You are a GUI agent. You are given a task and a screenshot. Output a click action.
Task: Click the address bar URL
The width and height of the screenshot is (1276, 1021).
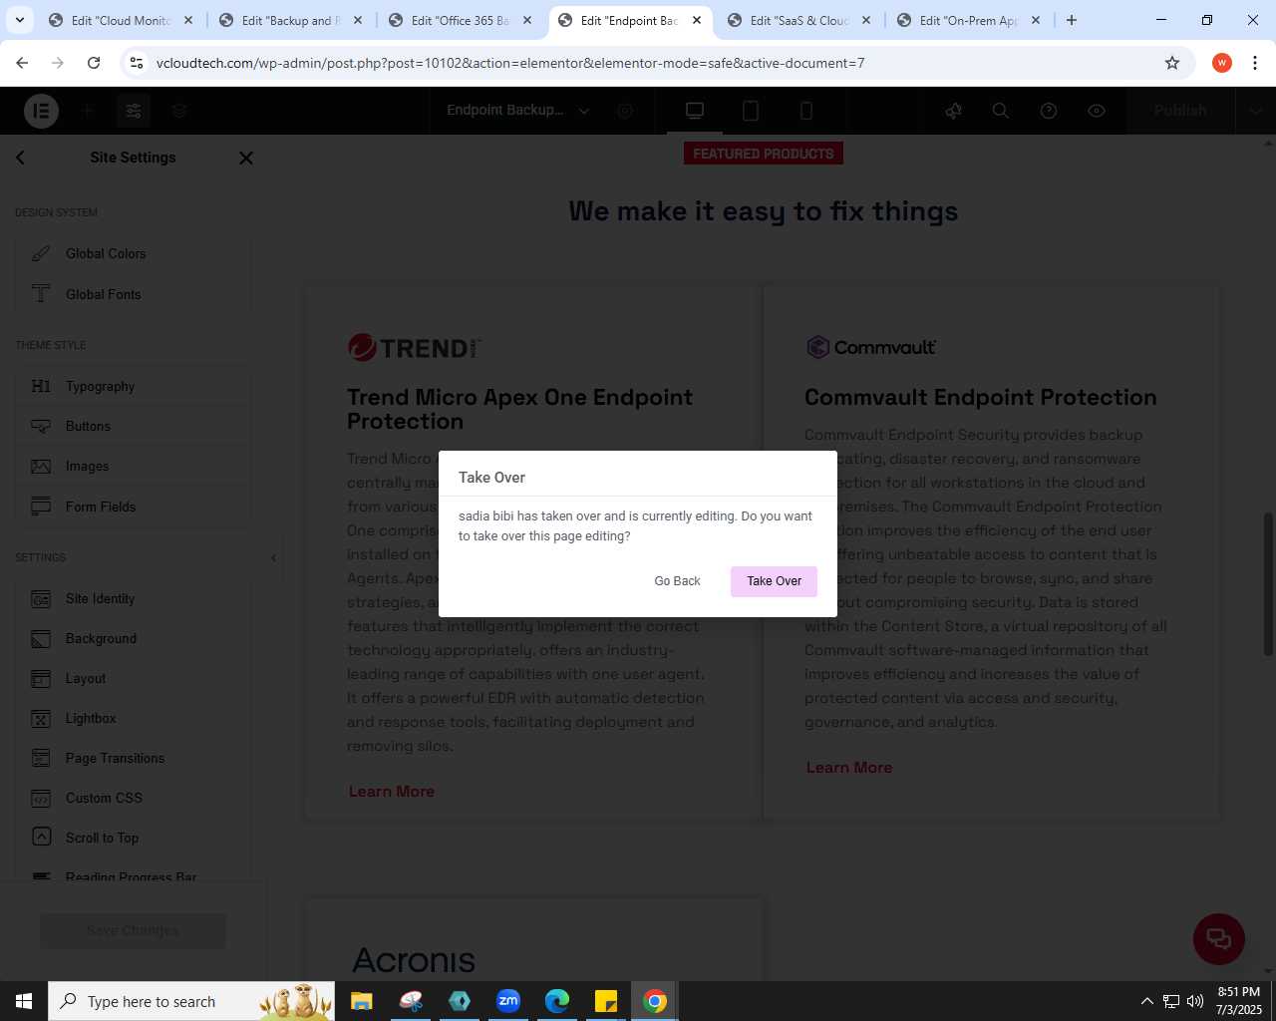click(x=510, y=63)
